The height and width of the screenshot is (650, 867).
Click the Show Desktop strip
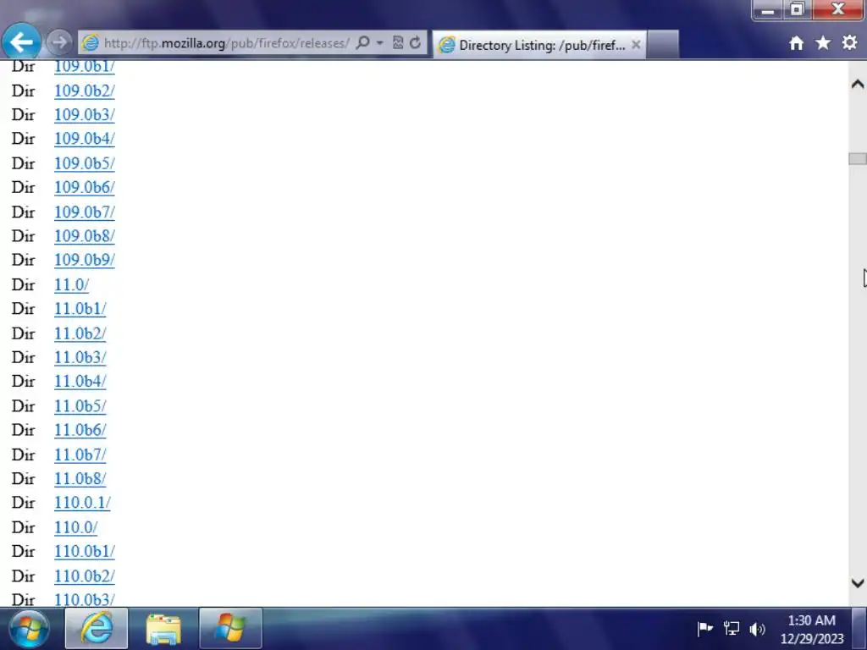point(859,629)
